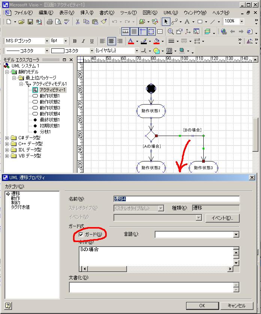The height and width of the screenshot is (314, 261).
Task: Pick the Rectangle drawing tool
Action: [200, 22]
